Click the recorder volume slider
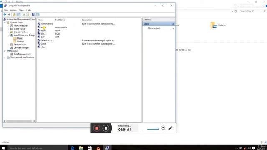Image resolution: width=267 pixels, height=150 pixels. (x=153, y=129)
